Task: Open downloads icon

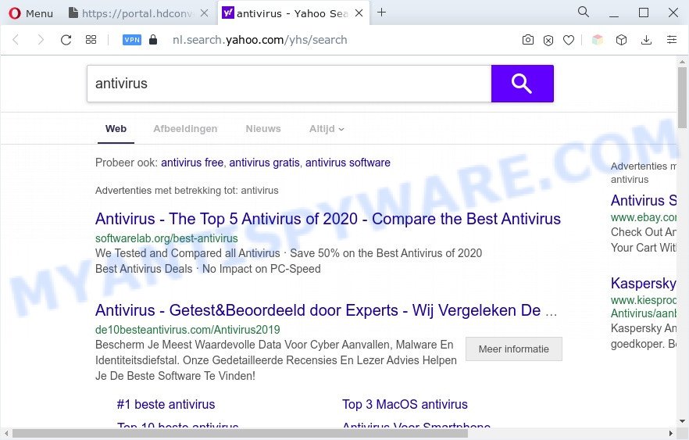Action: [646, 40]
